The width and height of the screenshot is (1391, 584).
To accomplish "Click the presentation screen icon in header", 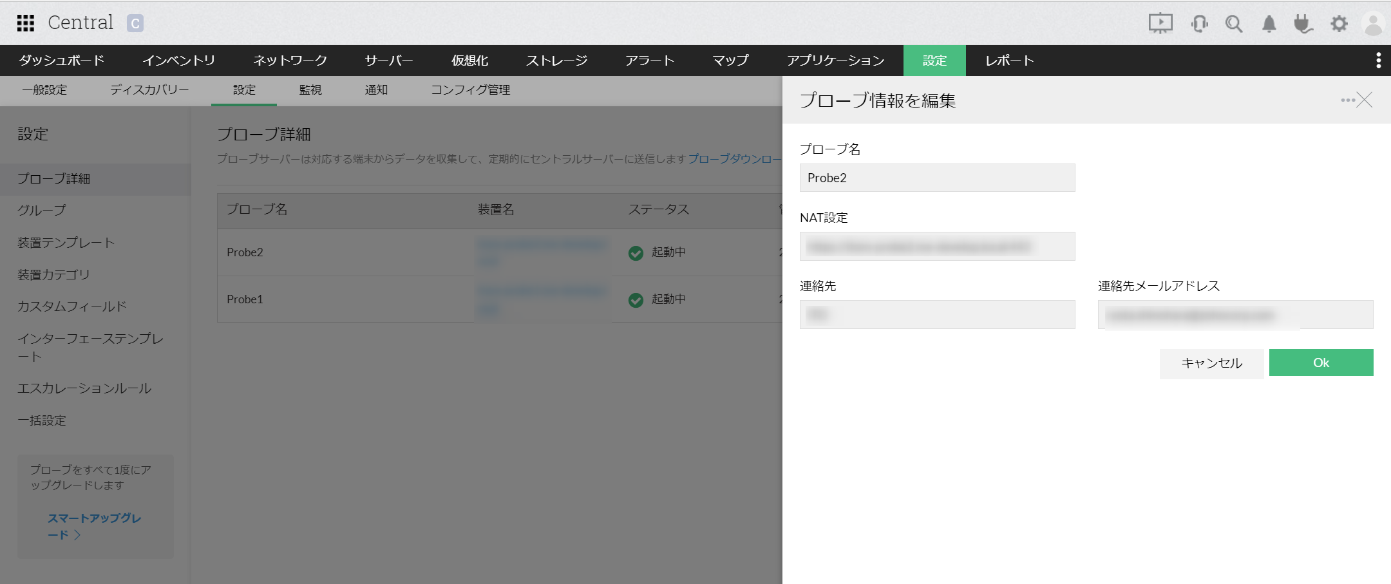I will click(x=1160, y=24).
